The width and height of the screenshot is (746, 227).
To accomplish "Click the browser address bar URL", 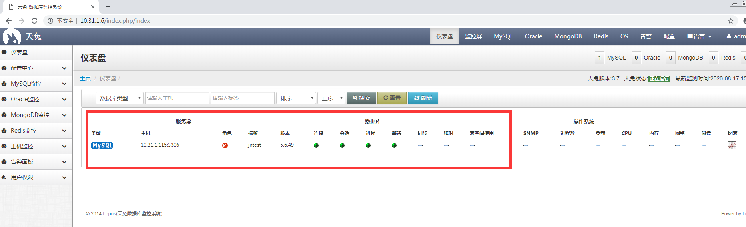I will (x=115, y=21).
